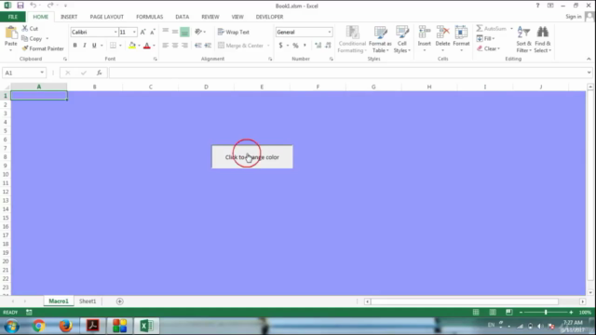This screenshot has height=335, width=596.
Task: Open the Format cells menu
Action: tap(461, 39)
